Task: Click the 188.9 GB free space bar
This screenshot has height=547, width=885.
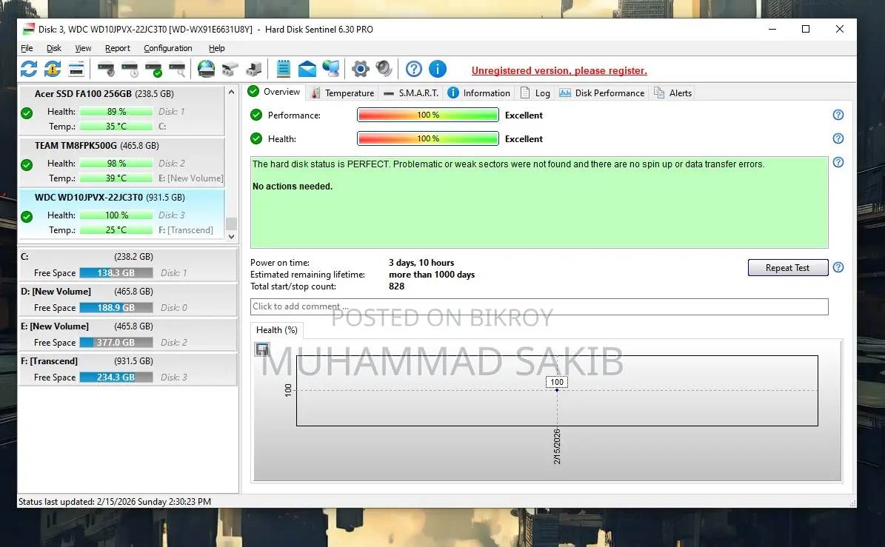Action: [x=116, y=308]
